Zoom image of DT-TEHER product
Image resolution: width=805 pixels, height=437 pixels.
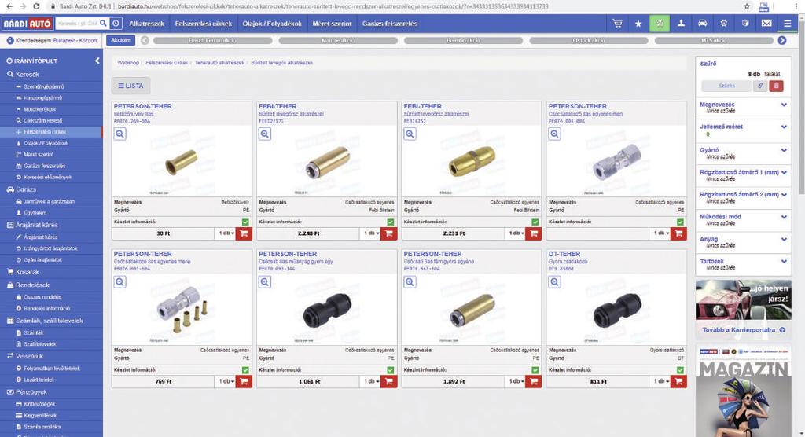554,282
